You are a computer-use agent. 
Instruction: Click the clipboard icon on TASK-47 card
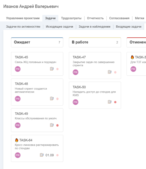coord(110,72)
